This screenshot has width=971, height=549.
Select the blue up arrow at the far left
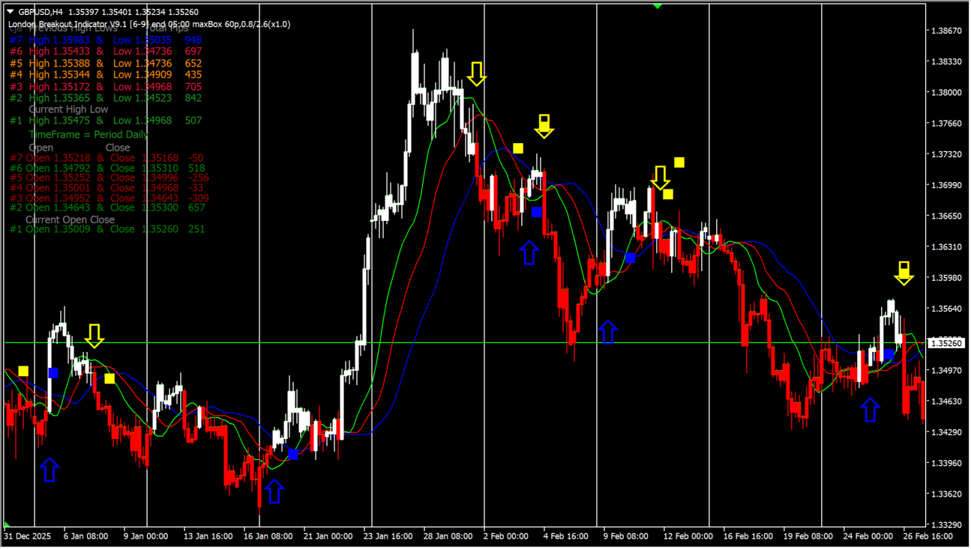pyautogui.click(x=49, y=470)
